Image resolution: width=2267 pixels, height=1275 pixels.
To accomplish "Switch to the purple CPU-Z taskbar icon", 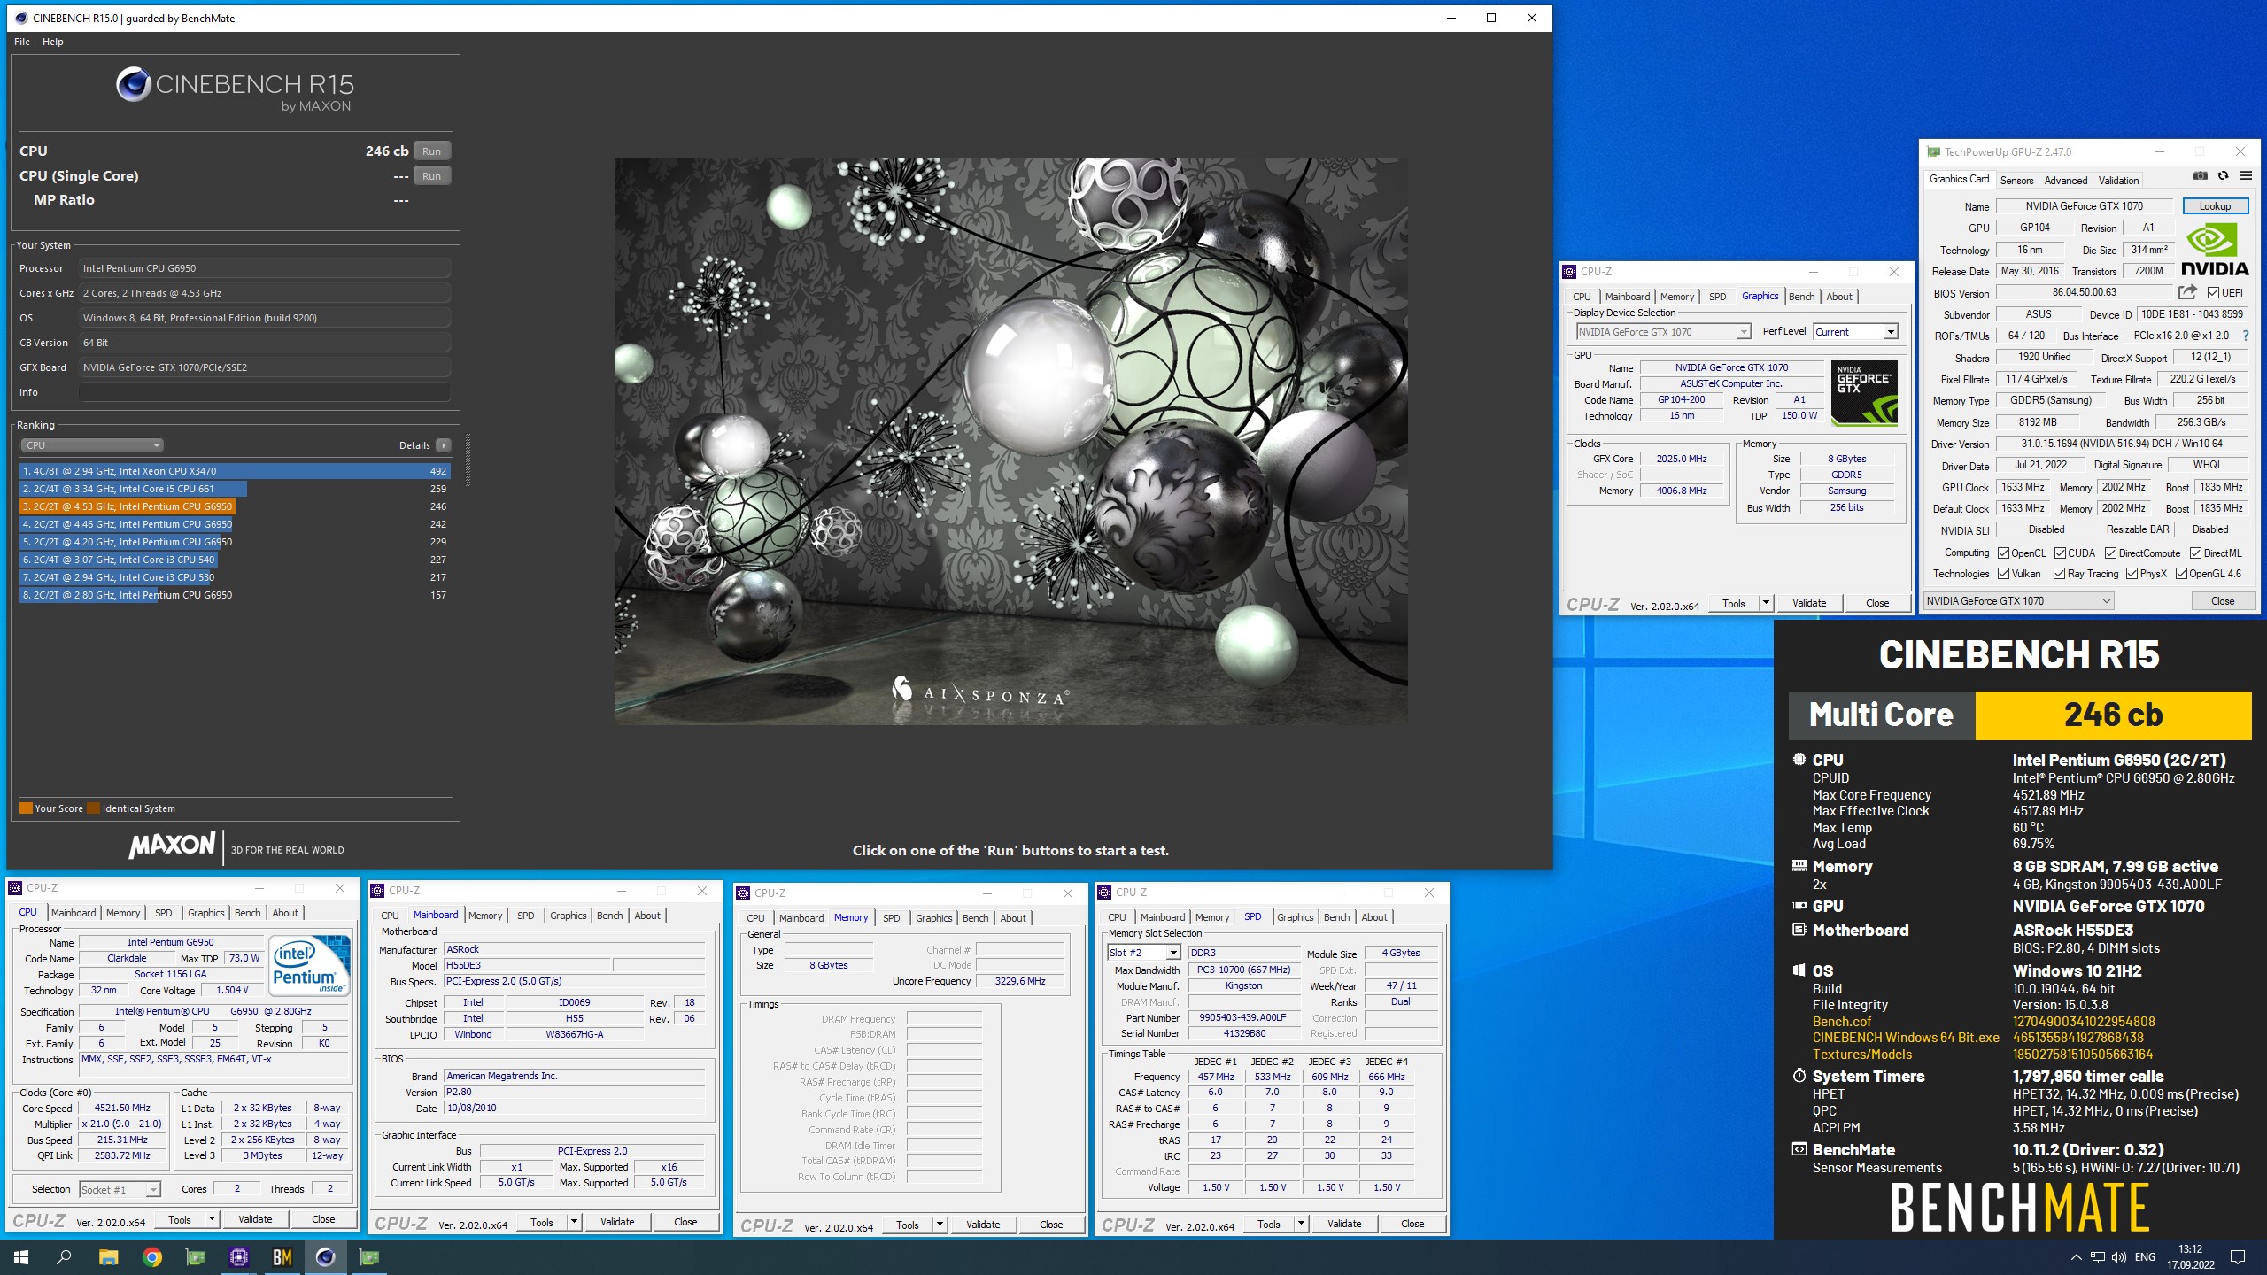I will pos(239,1256).
